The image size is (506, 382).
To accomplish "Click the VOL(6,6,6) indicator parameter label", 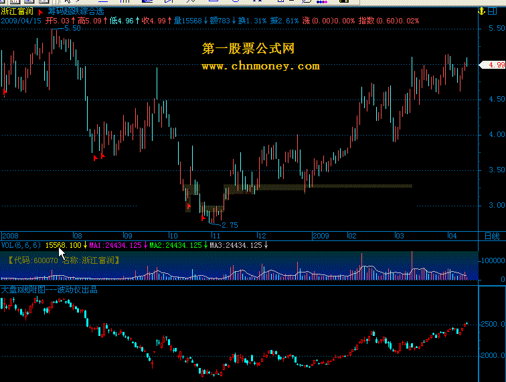I will click(x=21, y=246).
